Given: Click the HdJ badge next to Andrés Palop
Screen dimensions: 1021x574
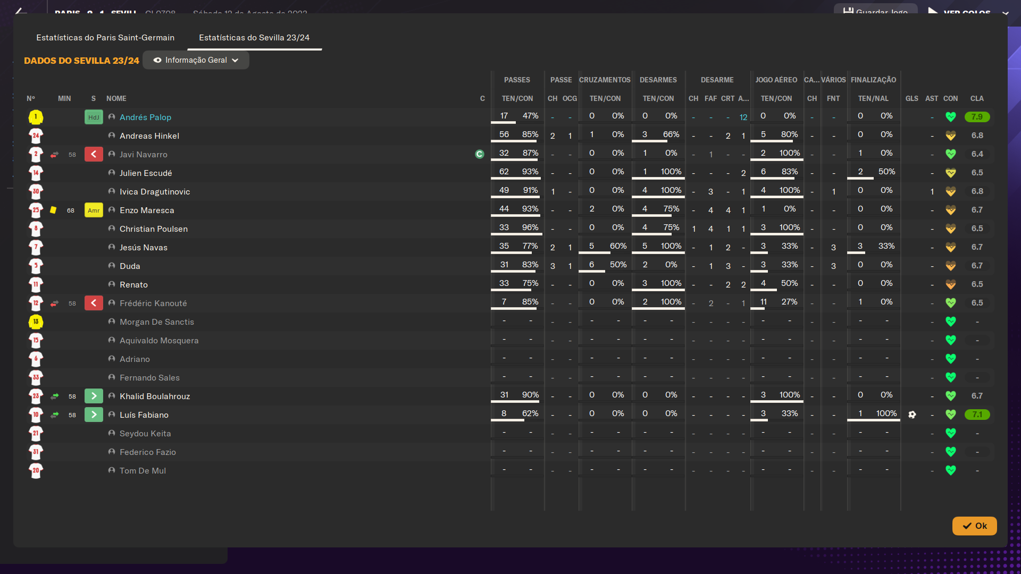Looking at the screenshot, I should 94,117.
